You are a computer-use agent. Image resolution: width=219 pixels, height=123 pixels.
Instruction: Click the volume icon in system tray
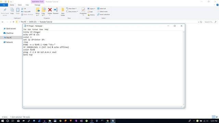(207, 121)
